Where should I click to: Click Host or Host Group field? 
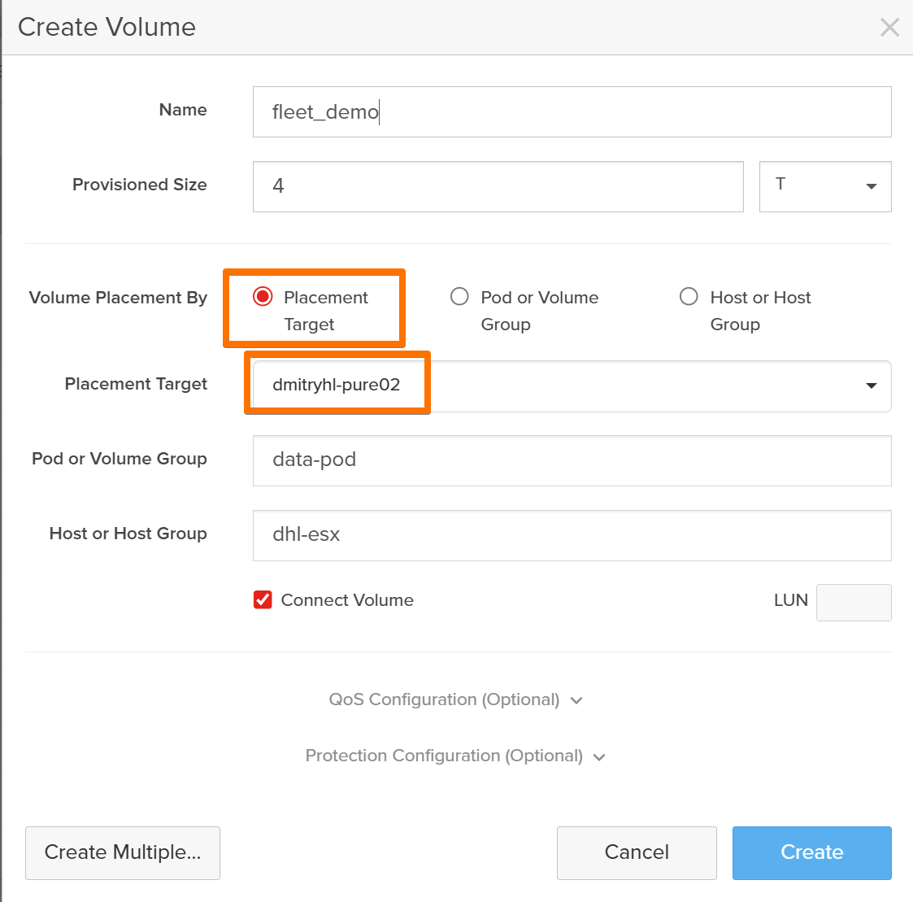click(571, 535)
